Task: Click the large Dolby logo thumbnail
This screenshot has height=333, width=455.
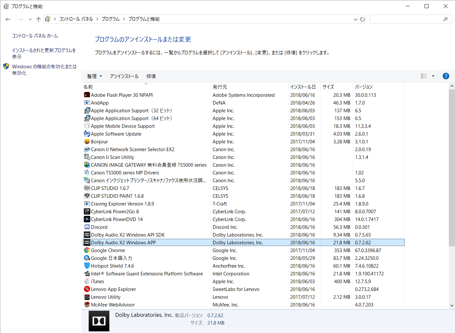Action: point(99,321)
